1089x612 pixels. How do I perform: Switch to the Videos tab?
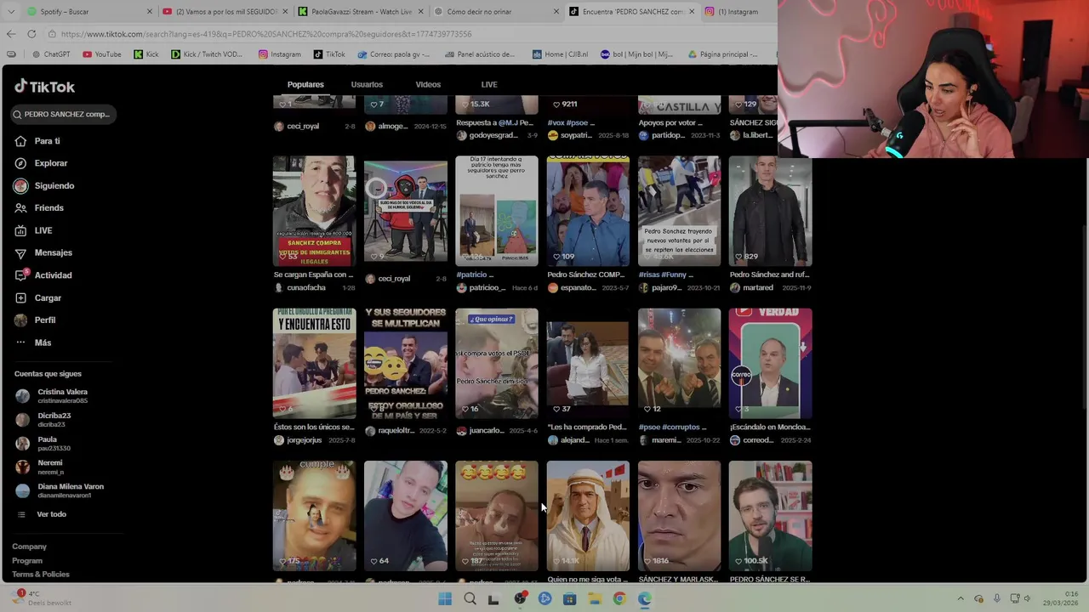tap(428, 85)
